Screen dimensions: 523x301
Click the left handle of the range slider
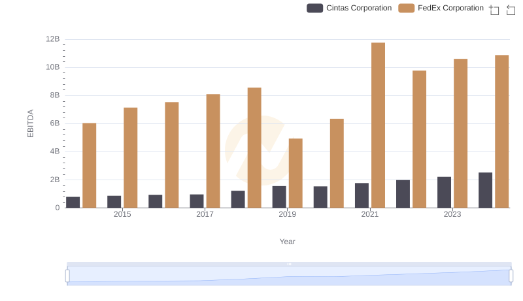coord(67,276)
